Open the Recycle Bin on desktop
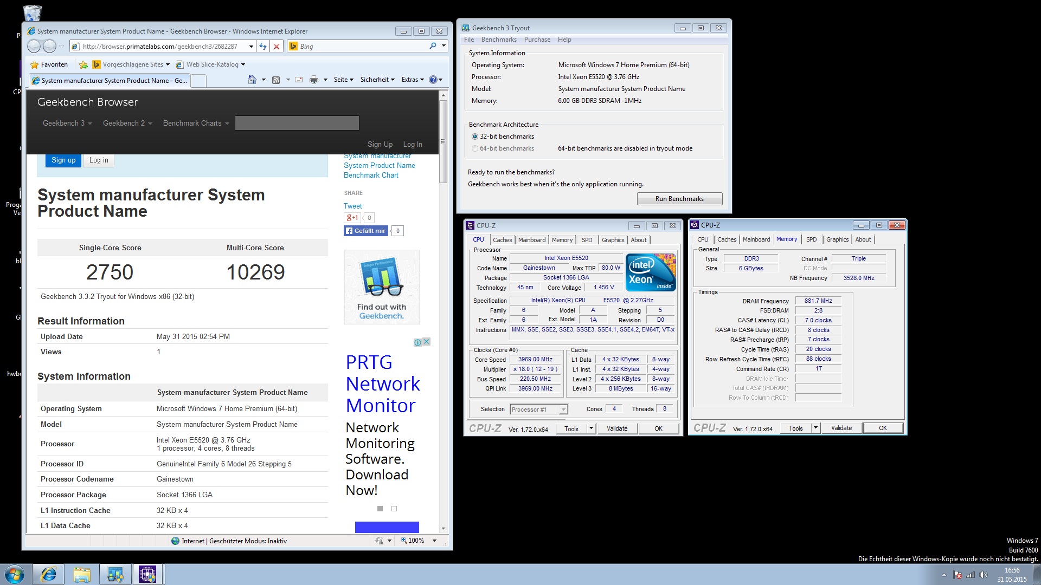 click(x=33, y=12)
